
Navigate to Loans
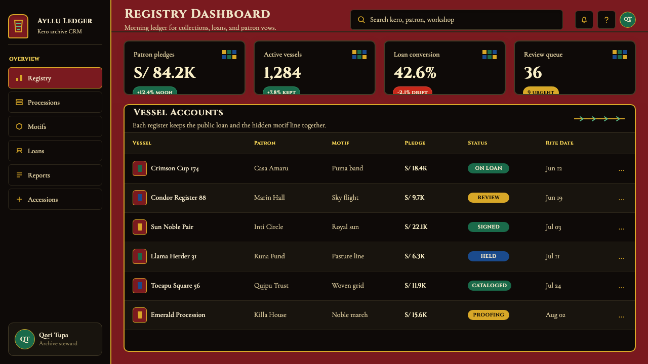click(55, 151)
